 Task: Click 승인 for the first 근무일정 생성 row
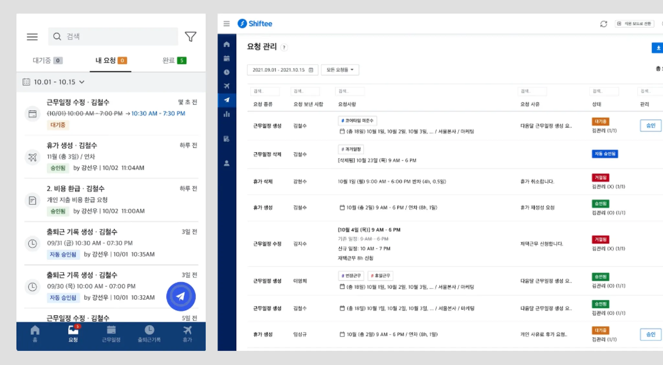(x=651, y=126)
